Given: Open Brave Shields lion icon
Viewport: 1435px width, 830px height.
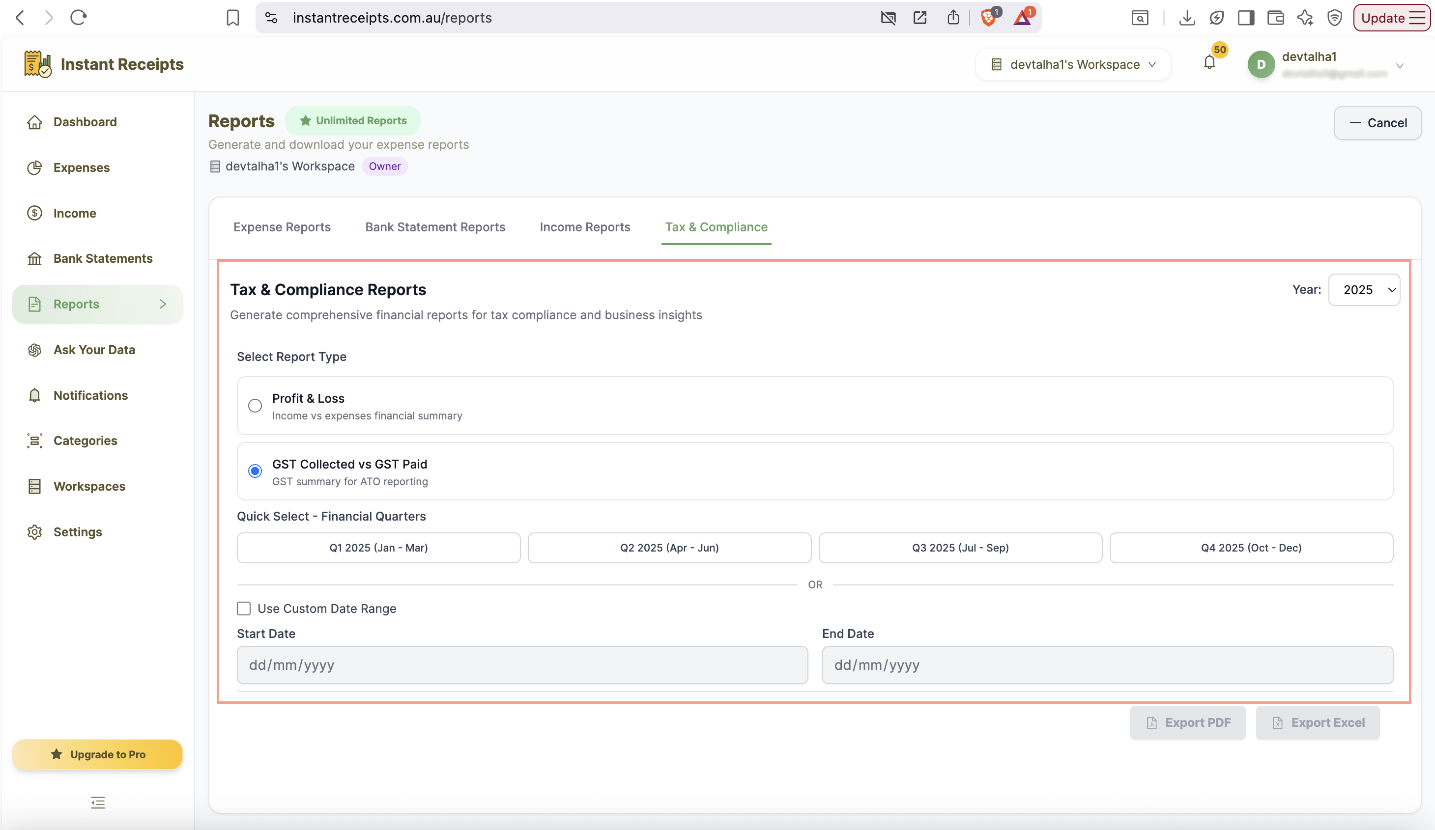Looking at the screenshot, I should pyautogui.click(x=989, y=18).
